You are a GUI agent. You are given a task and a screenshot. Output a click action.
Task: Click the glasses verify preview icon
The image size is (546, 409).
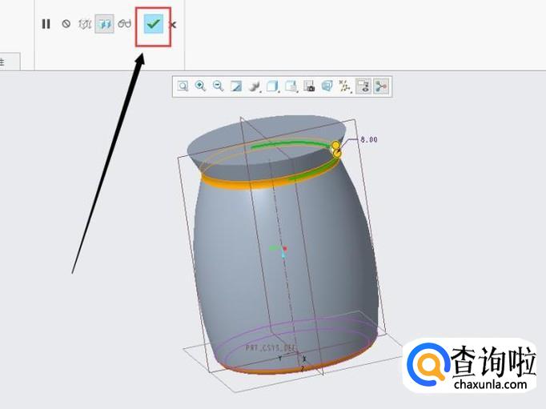tap(124, 24)
